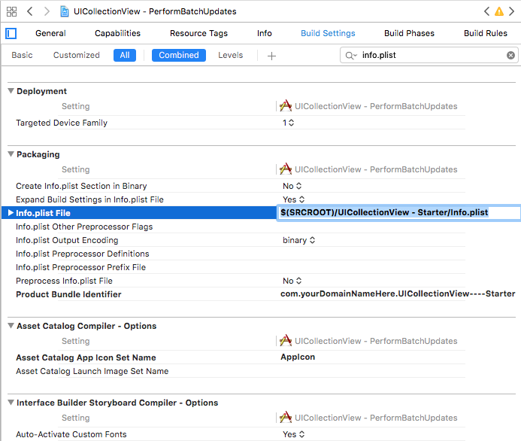Select Auto-Activate Custom Fonts row
The height and width of the screenshot is (441, 521).
[71, 434]
